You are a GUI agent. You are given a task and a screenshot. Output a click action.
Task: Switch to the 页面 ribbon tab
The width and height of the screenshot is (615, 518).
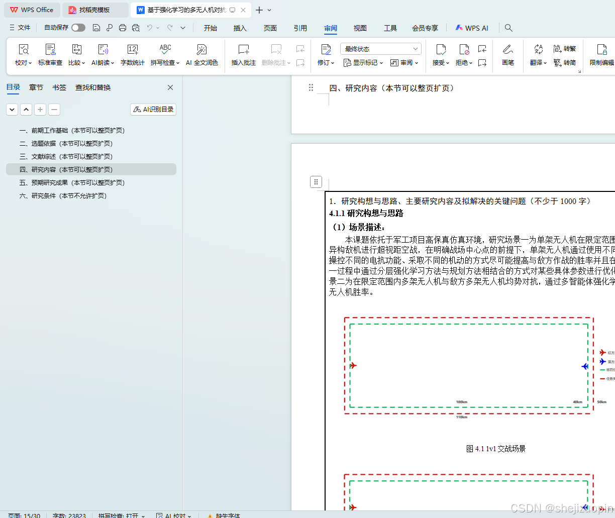(x=270, y=28)
